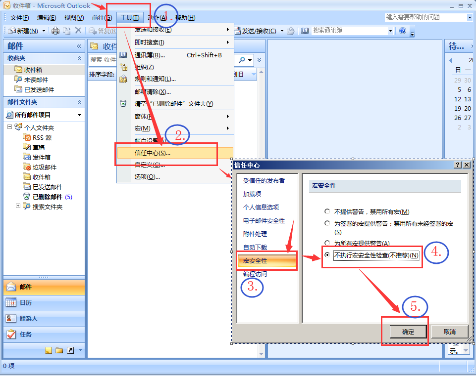Click Trust Center dialog help ? button
The width and height of the screenshot is (476, 376).
[x=458, y=165]
